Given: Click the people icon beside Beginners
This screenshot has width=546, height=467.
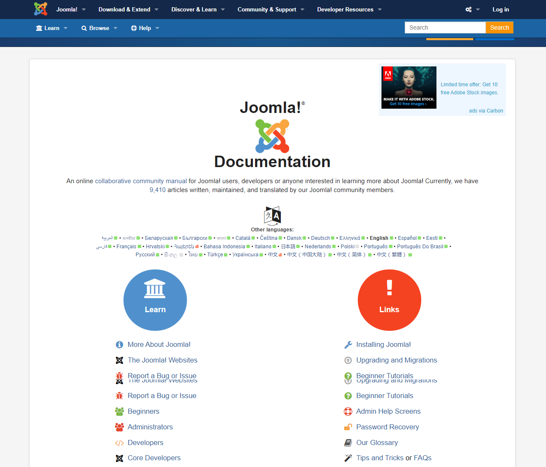Looking at the screenshot, I should click(x=119, y=412).
